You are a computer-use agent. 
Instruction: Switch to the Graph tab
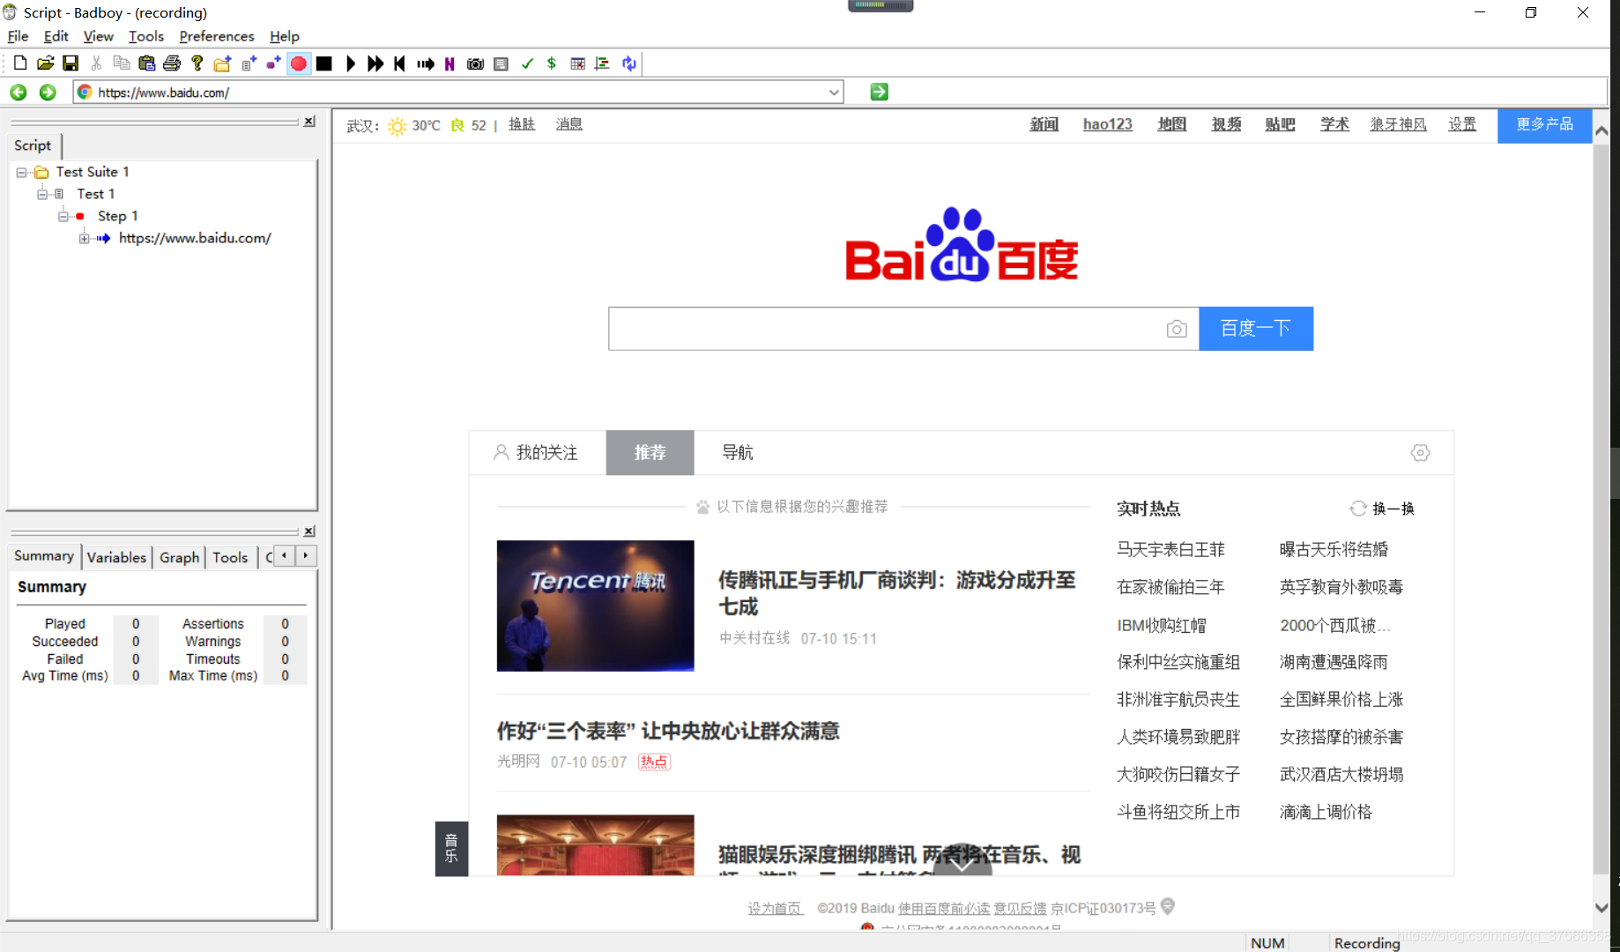point(179,557)
